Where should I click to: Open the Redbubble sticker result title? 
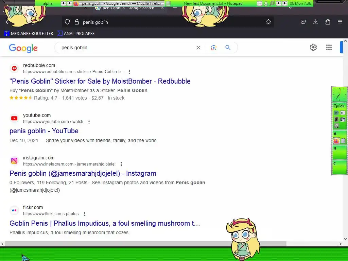click(x=100, y=81)
